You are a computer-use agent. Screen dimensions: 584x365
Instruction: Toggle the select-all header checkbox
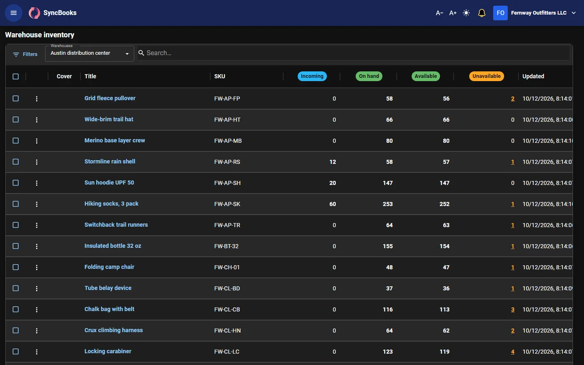click(16, 76)
